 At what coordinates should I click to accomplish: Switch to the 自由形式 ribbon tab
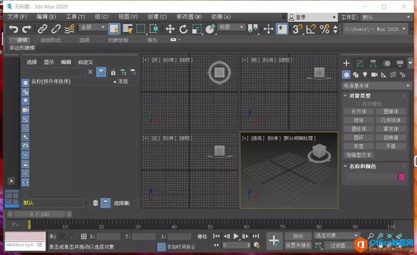click(x=51, y=40)
